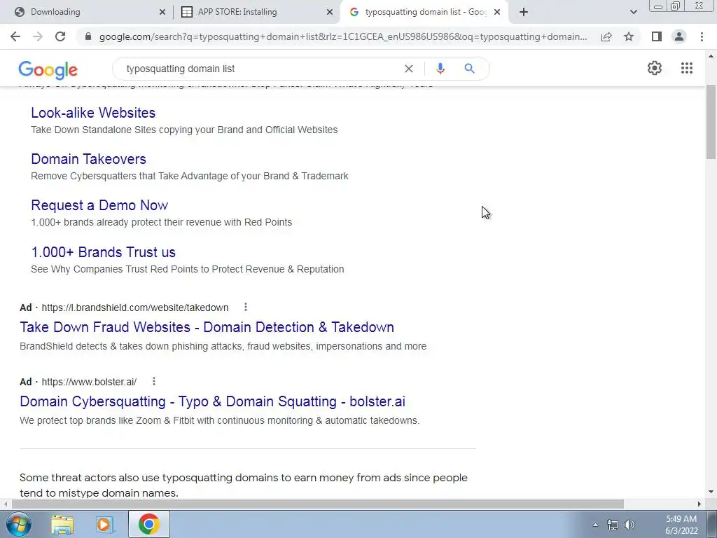Open the Domain Takeovers link
This screenshot has height=538, width=717.
pyautogui.click(x=89, y=159)
